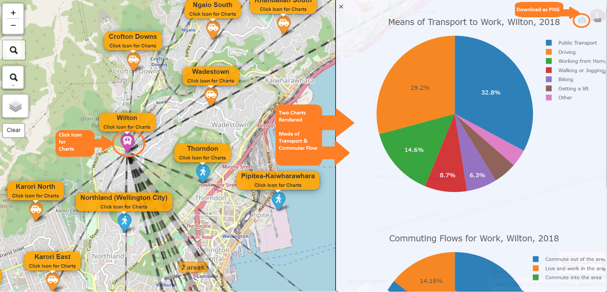Open the upper magnifier search control
The width and height of the screenshot is (607, 292).
[13, 50]
